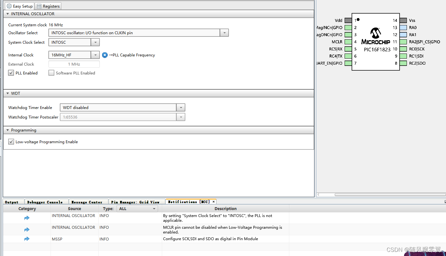Collapse the WDT section
This screenshot has width=446, height=256.
pyautogui.click(x=8, y=93)
